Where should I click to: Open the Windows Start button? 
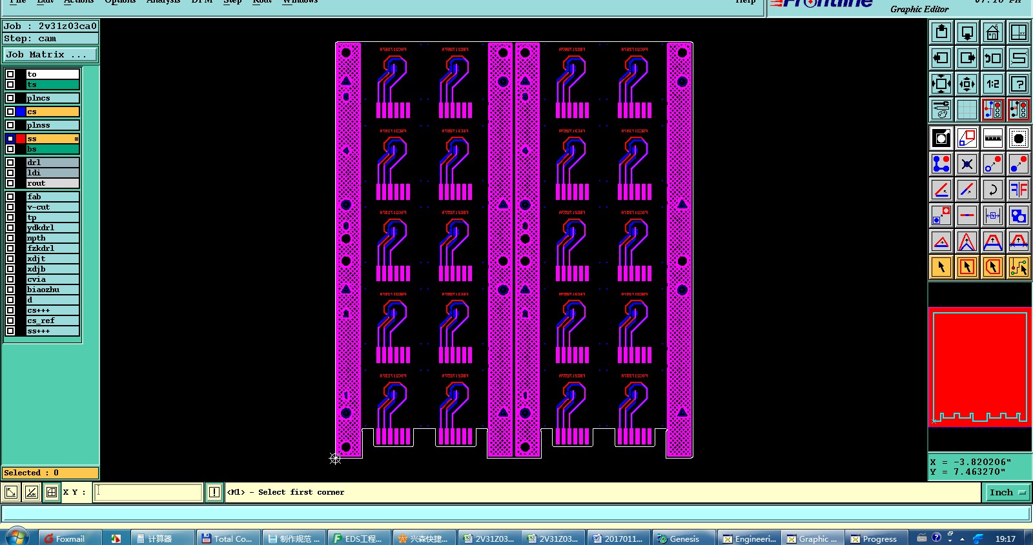click(17, 537)
